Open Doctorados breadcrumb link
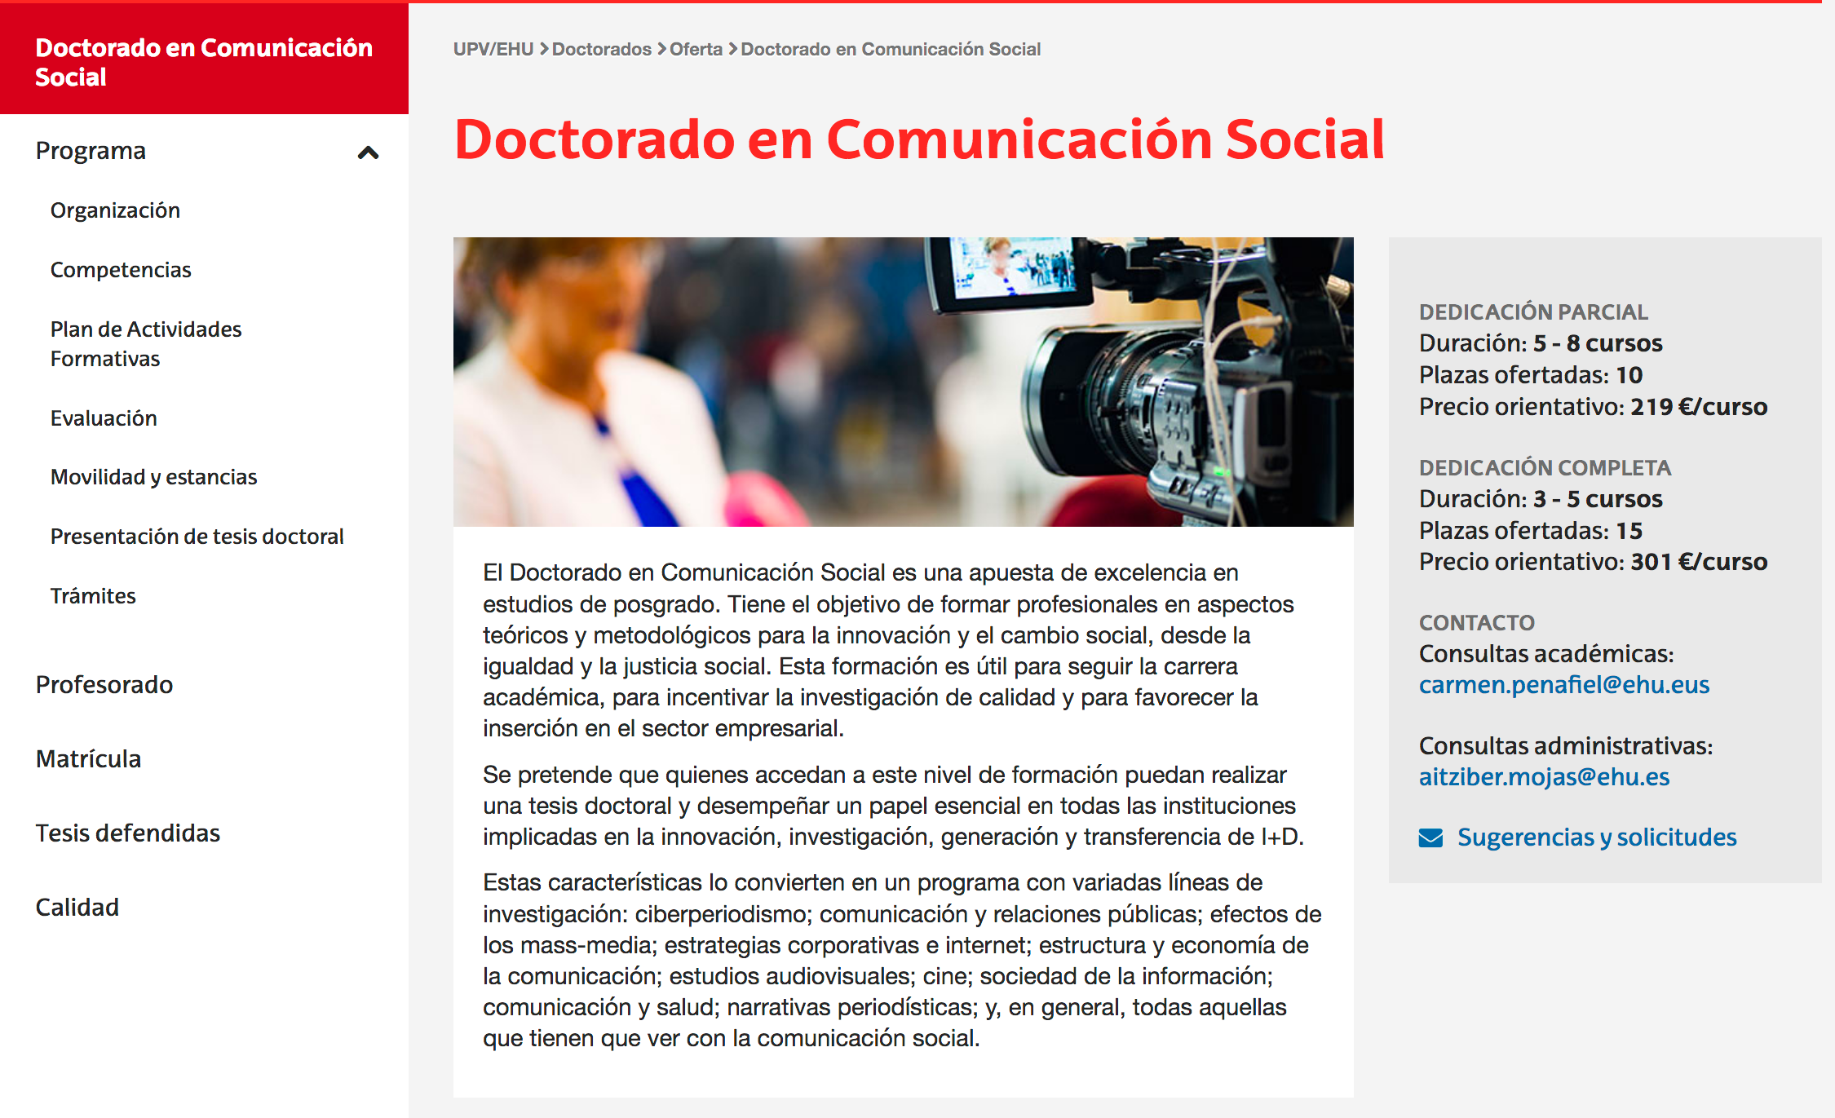Viewport: 1835px width, 1118px height. tap(601, 49)
